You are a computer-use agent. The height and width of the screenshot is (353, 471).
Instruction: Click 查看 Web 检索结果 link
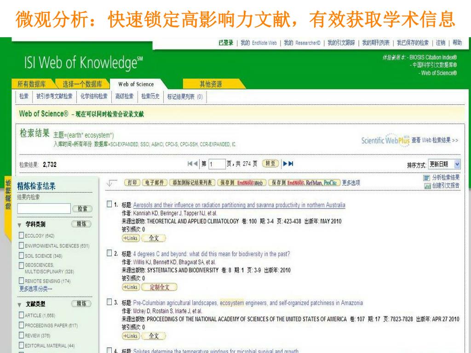pyautogui.click(x=435, y=140)
